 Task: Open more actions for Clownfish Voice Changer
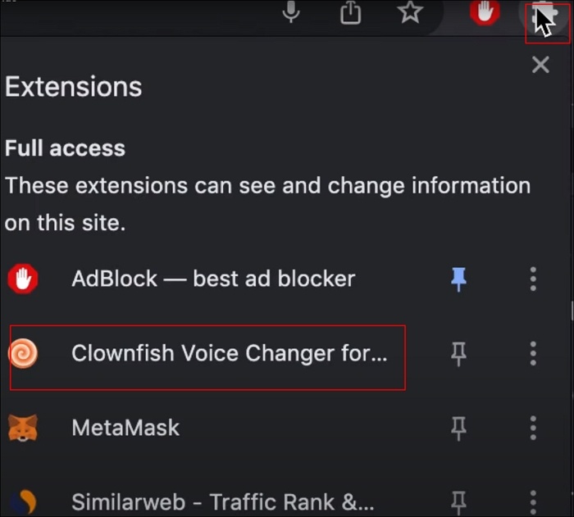click(533, 354)
